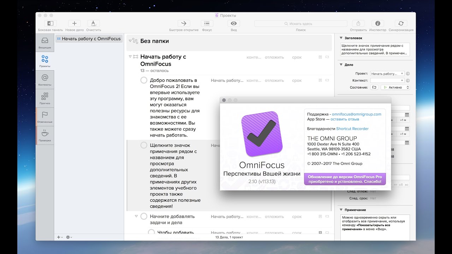Click go-to arrow next to Проект field
Screen dimensions: 452x254
tap(408, 74)
